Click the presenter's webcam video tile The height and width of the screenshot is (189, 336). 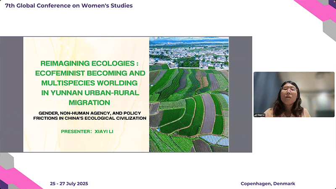[282, 94]
